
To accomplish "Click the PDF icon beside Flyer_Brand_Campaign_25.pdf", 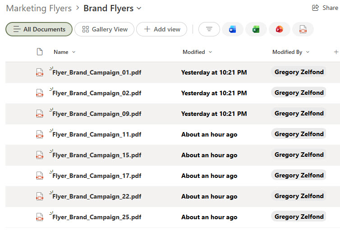I will coord(40,217).
